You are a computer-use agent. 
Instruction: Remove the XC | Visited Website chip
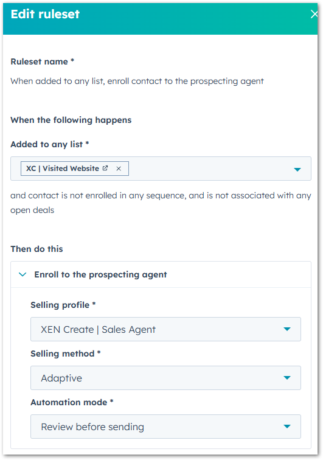click(x=119, y=169)
